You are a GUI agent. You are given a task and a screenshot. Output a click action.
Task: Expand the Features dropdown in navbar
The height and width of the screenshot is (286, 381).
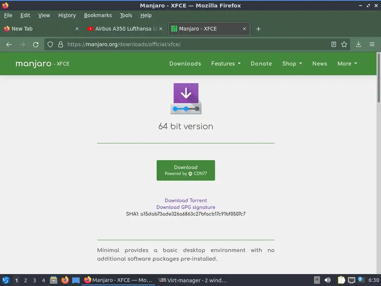(226, 63)
